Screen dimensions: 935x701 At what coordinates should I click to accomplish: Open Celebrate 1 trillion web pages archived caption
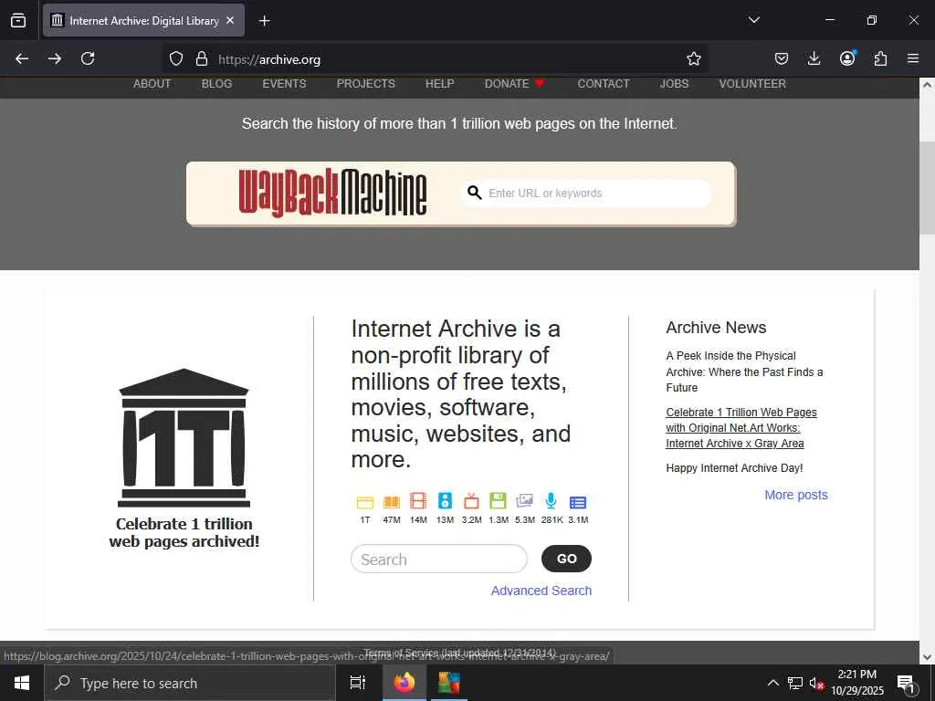tap(184, 532)
